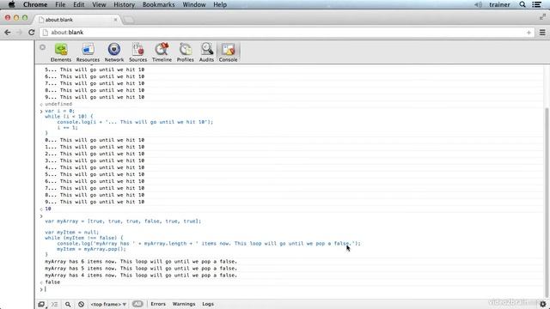550x309 pixels.
Task: Filter console by Logs
Action: point(208,304)
